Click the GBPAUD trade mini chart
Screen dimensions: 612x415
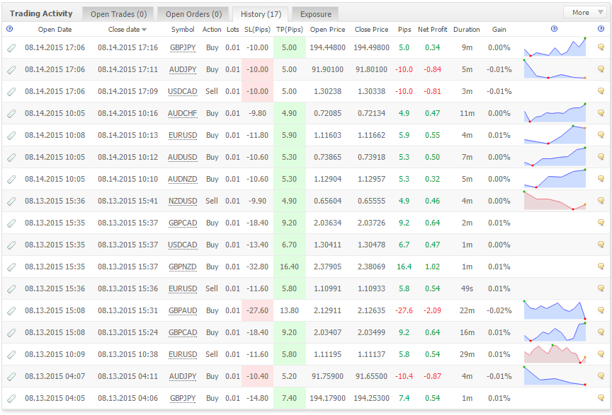pos(555,310)
